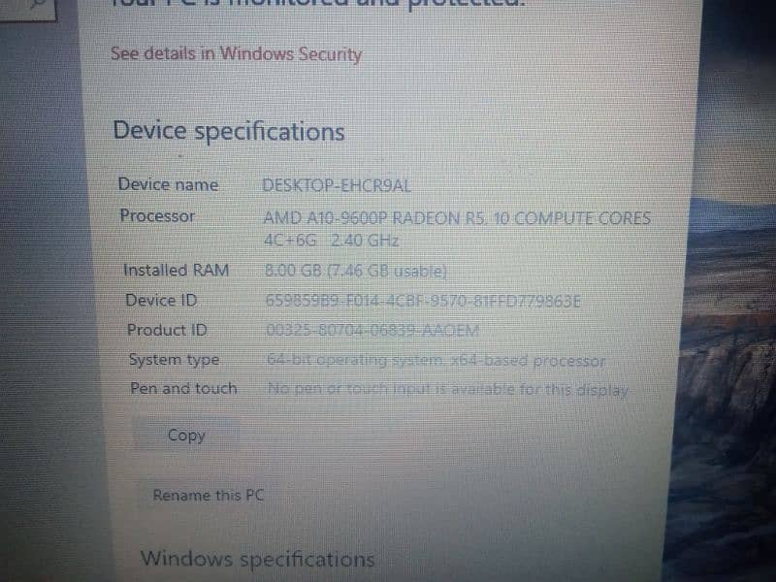The image size is (776, 582).
Task: Select the Device ID value string
Action: point(423,302)
